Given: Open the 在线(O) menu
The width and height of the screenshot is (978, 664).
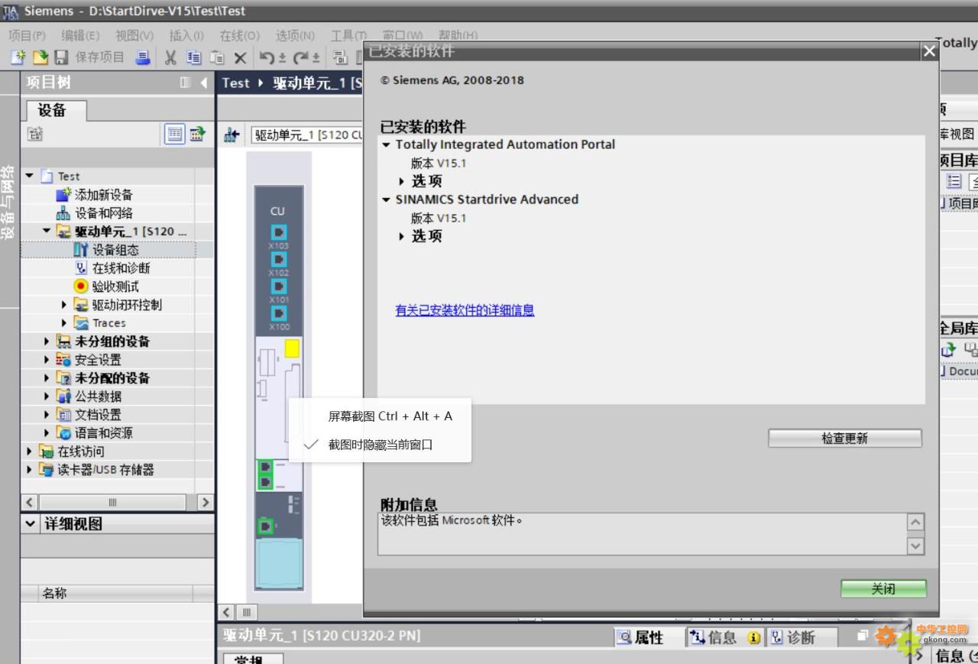Looking at the screenshot, I should (240, 35).
